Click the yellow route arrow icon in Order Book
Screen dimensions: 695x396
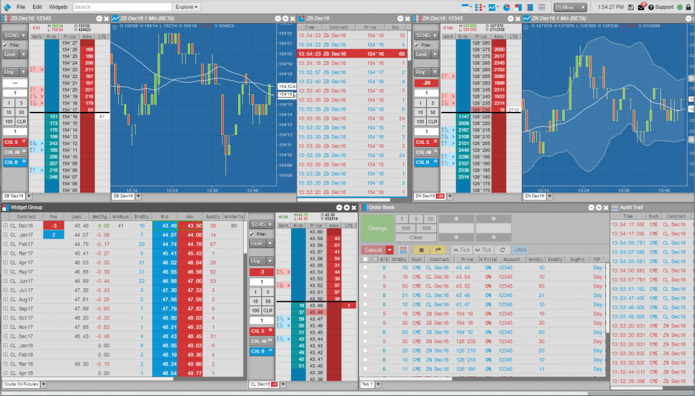(x=438, y=250)
